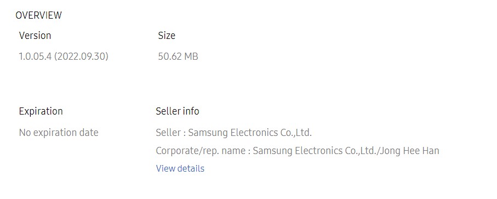Image resolution: width=497 pixels, height=199 pixels.
Task: Click the release date 2022.09.30 text
Action: pyautogui.click(x=82, y=56)
